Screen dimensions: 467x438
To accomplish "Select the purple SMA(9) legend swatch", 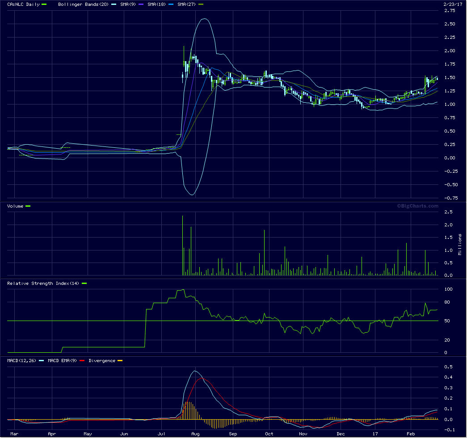I will click(x=139, y=4).
